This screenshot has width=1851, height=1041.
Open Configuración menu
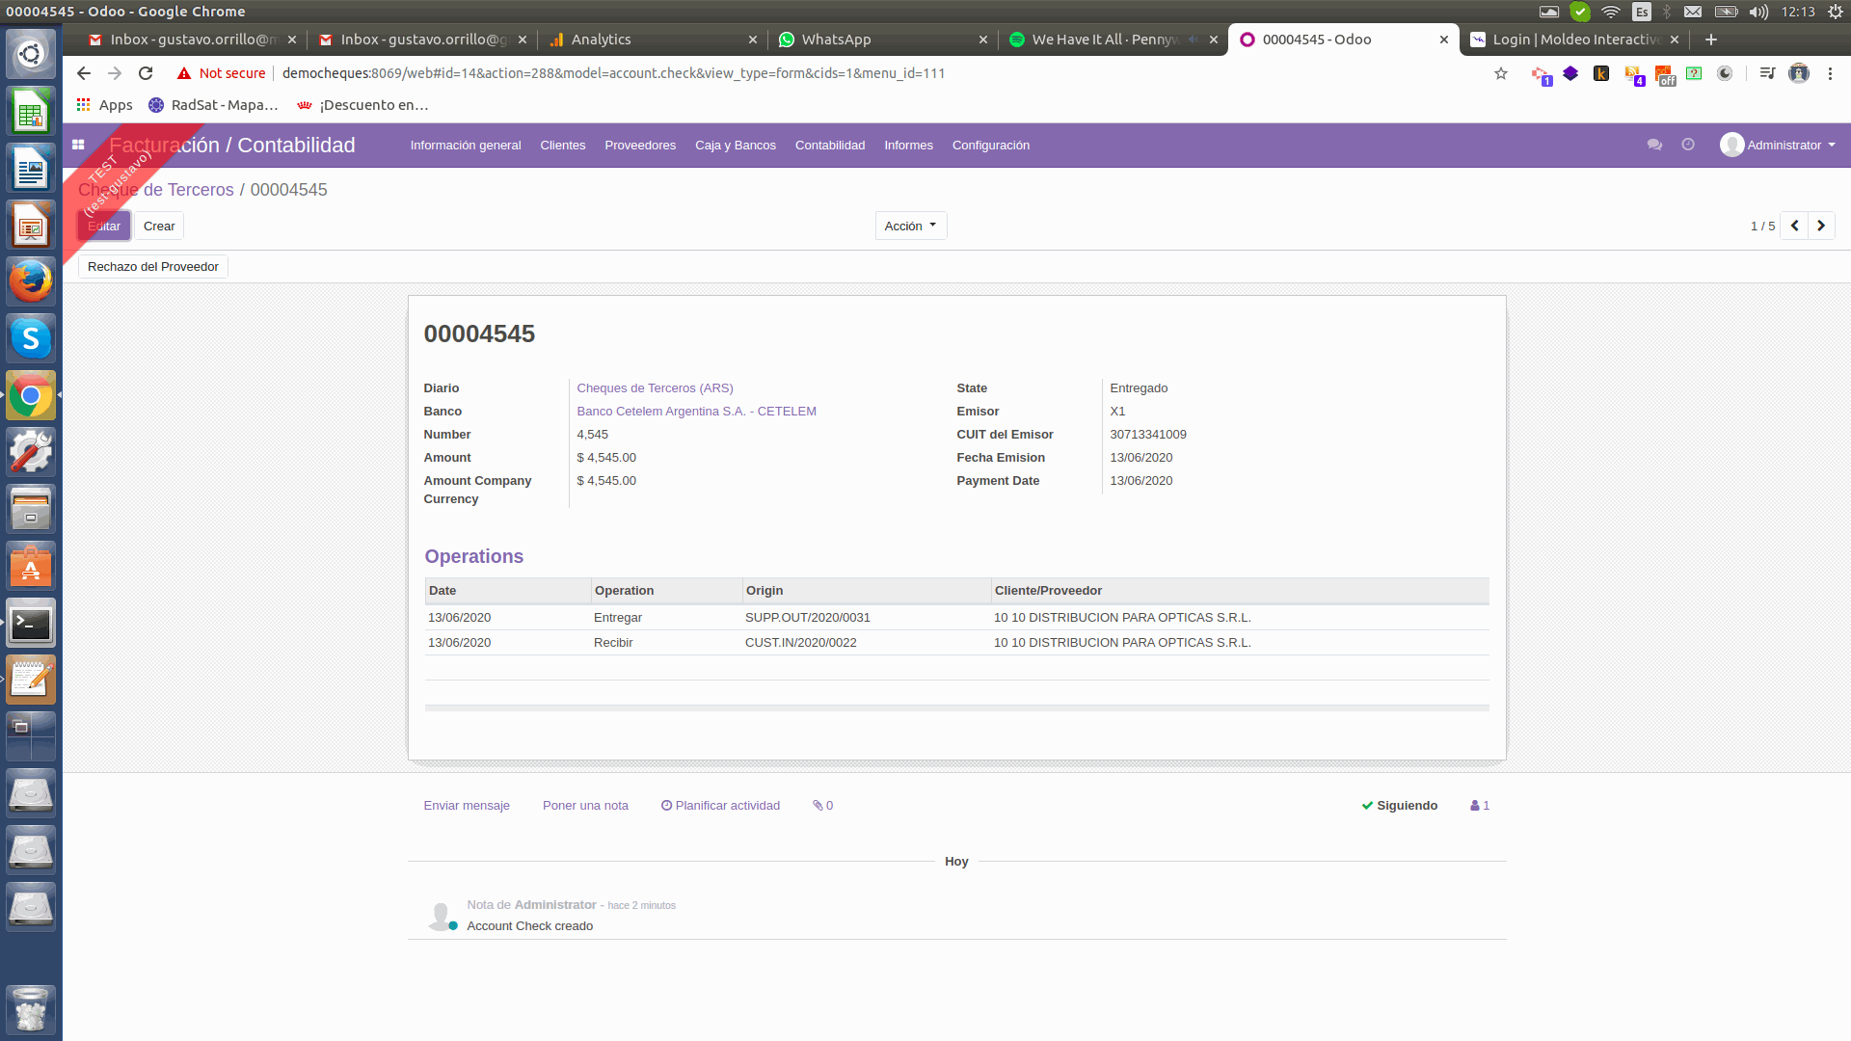click(x=991, y=146)
